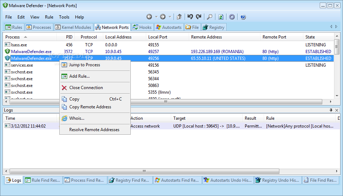
Task: Click the Find magnifier toolbar icon
Action: (210, 17)
